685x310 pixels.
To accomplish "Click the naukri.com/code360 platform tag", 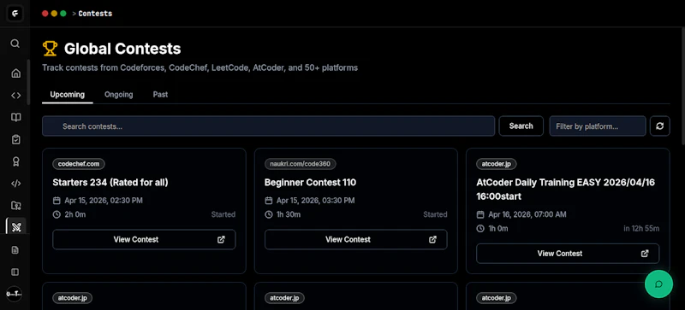I will [301, 164].
